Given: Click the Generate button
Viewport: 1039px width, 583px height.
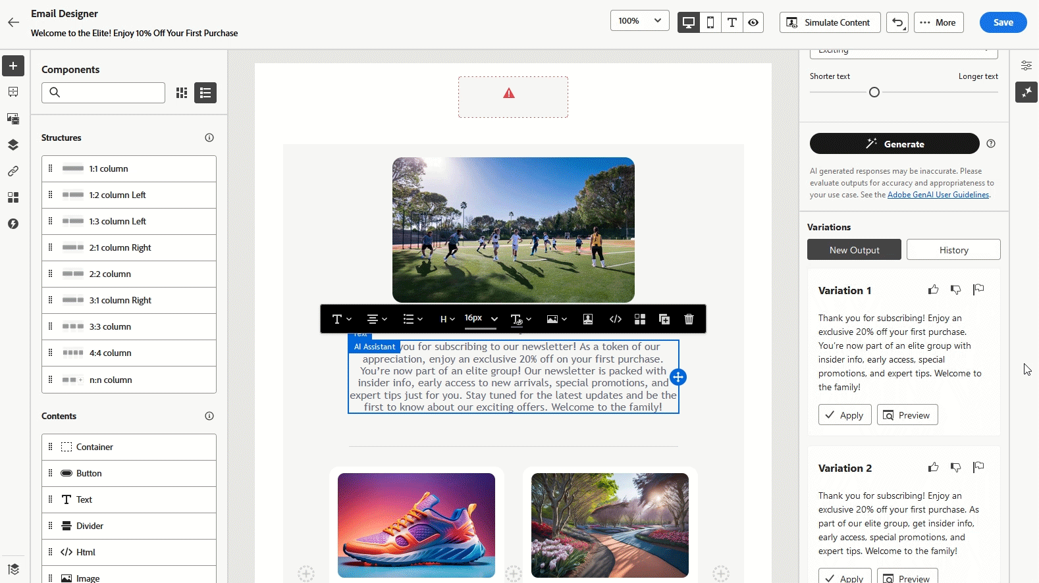Looking at the screenshot, I should pyautogui.click(x=895, y=143).
